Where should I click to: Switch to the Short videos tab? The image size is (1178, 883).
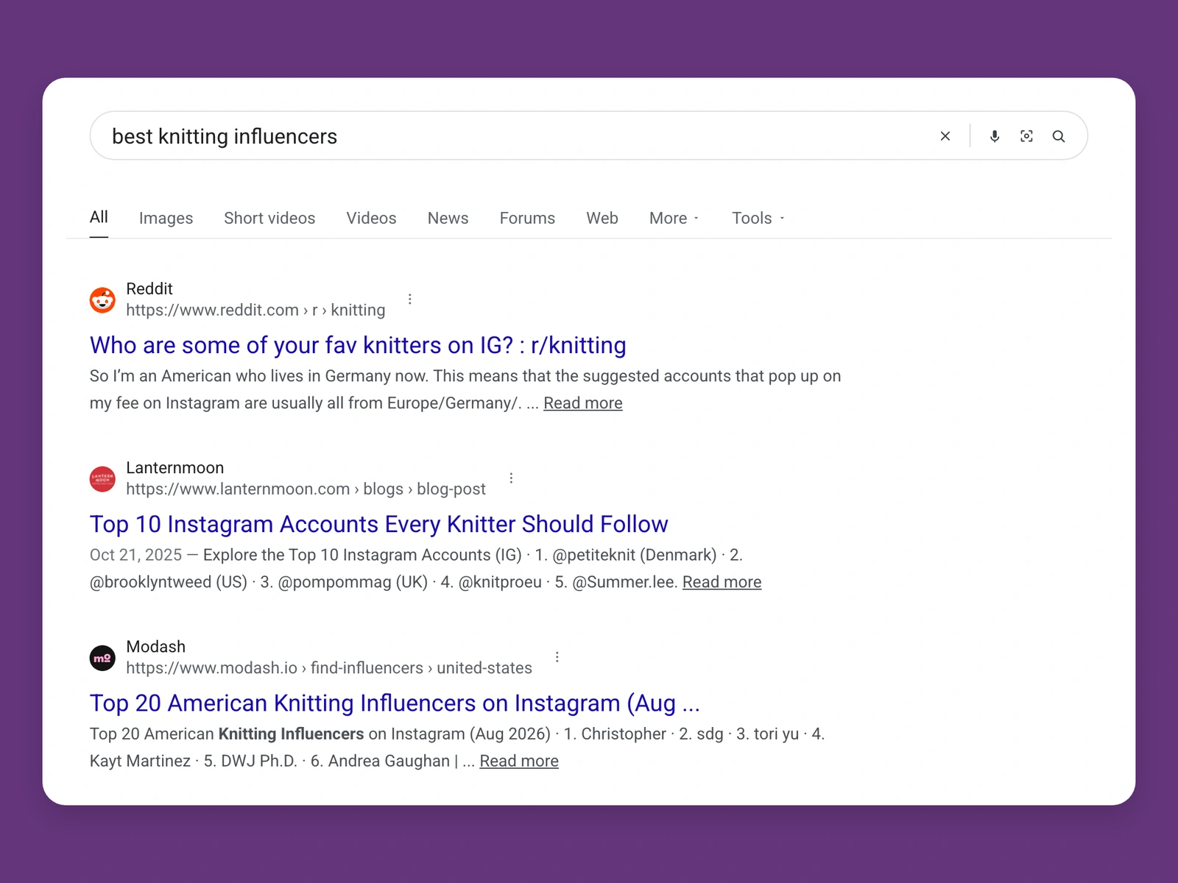[x=269, y=218]
